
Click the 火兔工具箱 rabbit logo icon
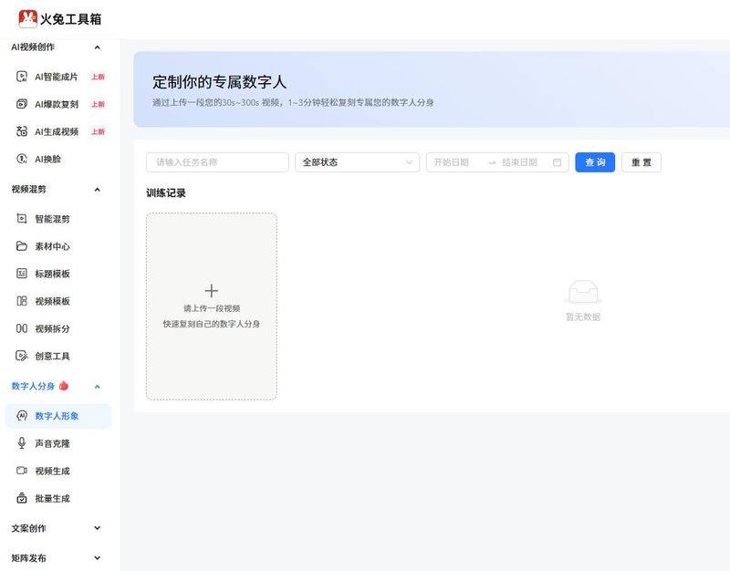coord(27,18)
